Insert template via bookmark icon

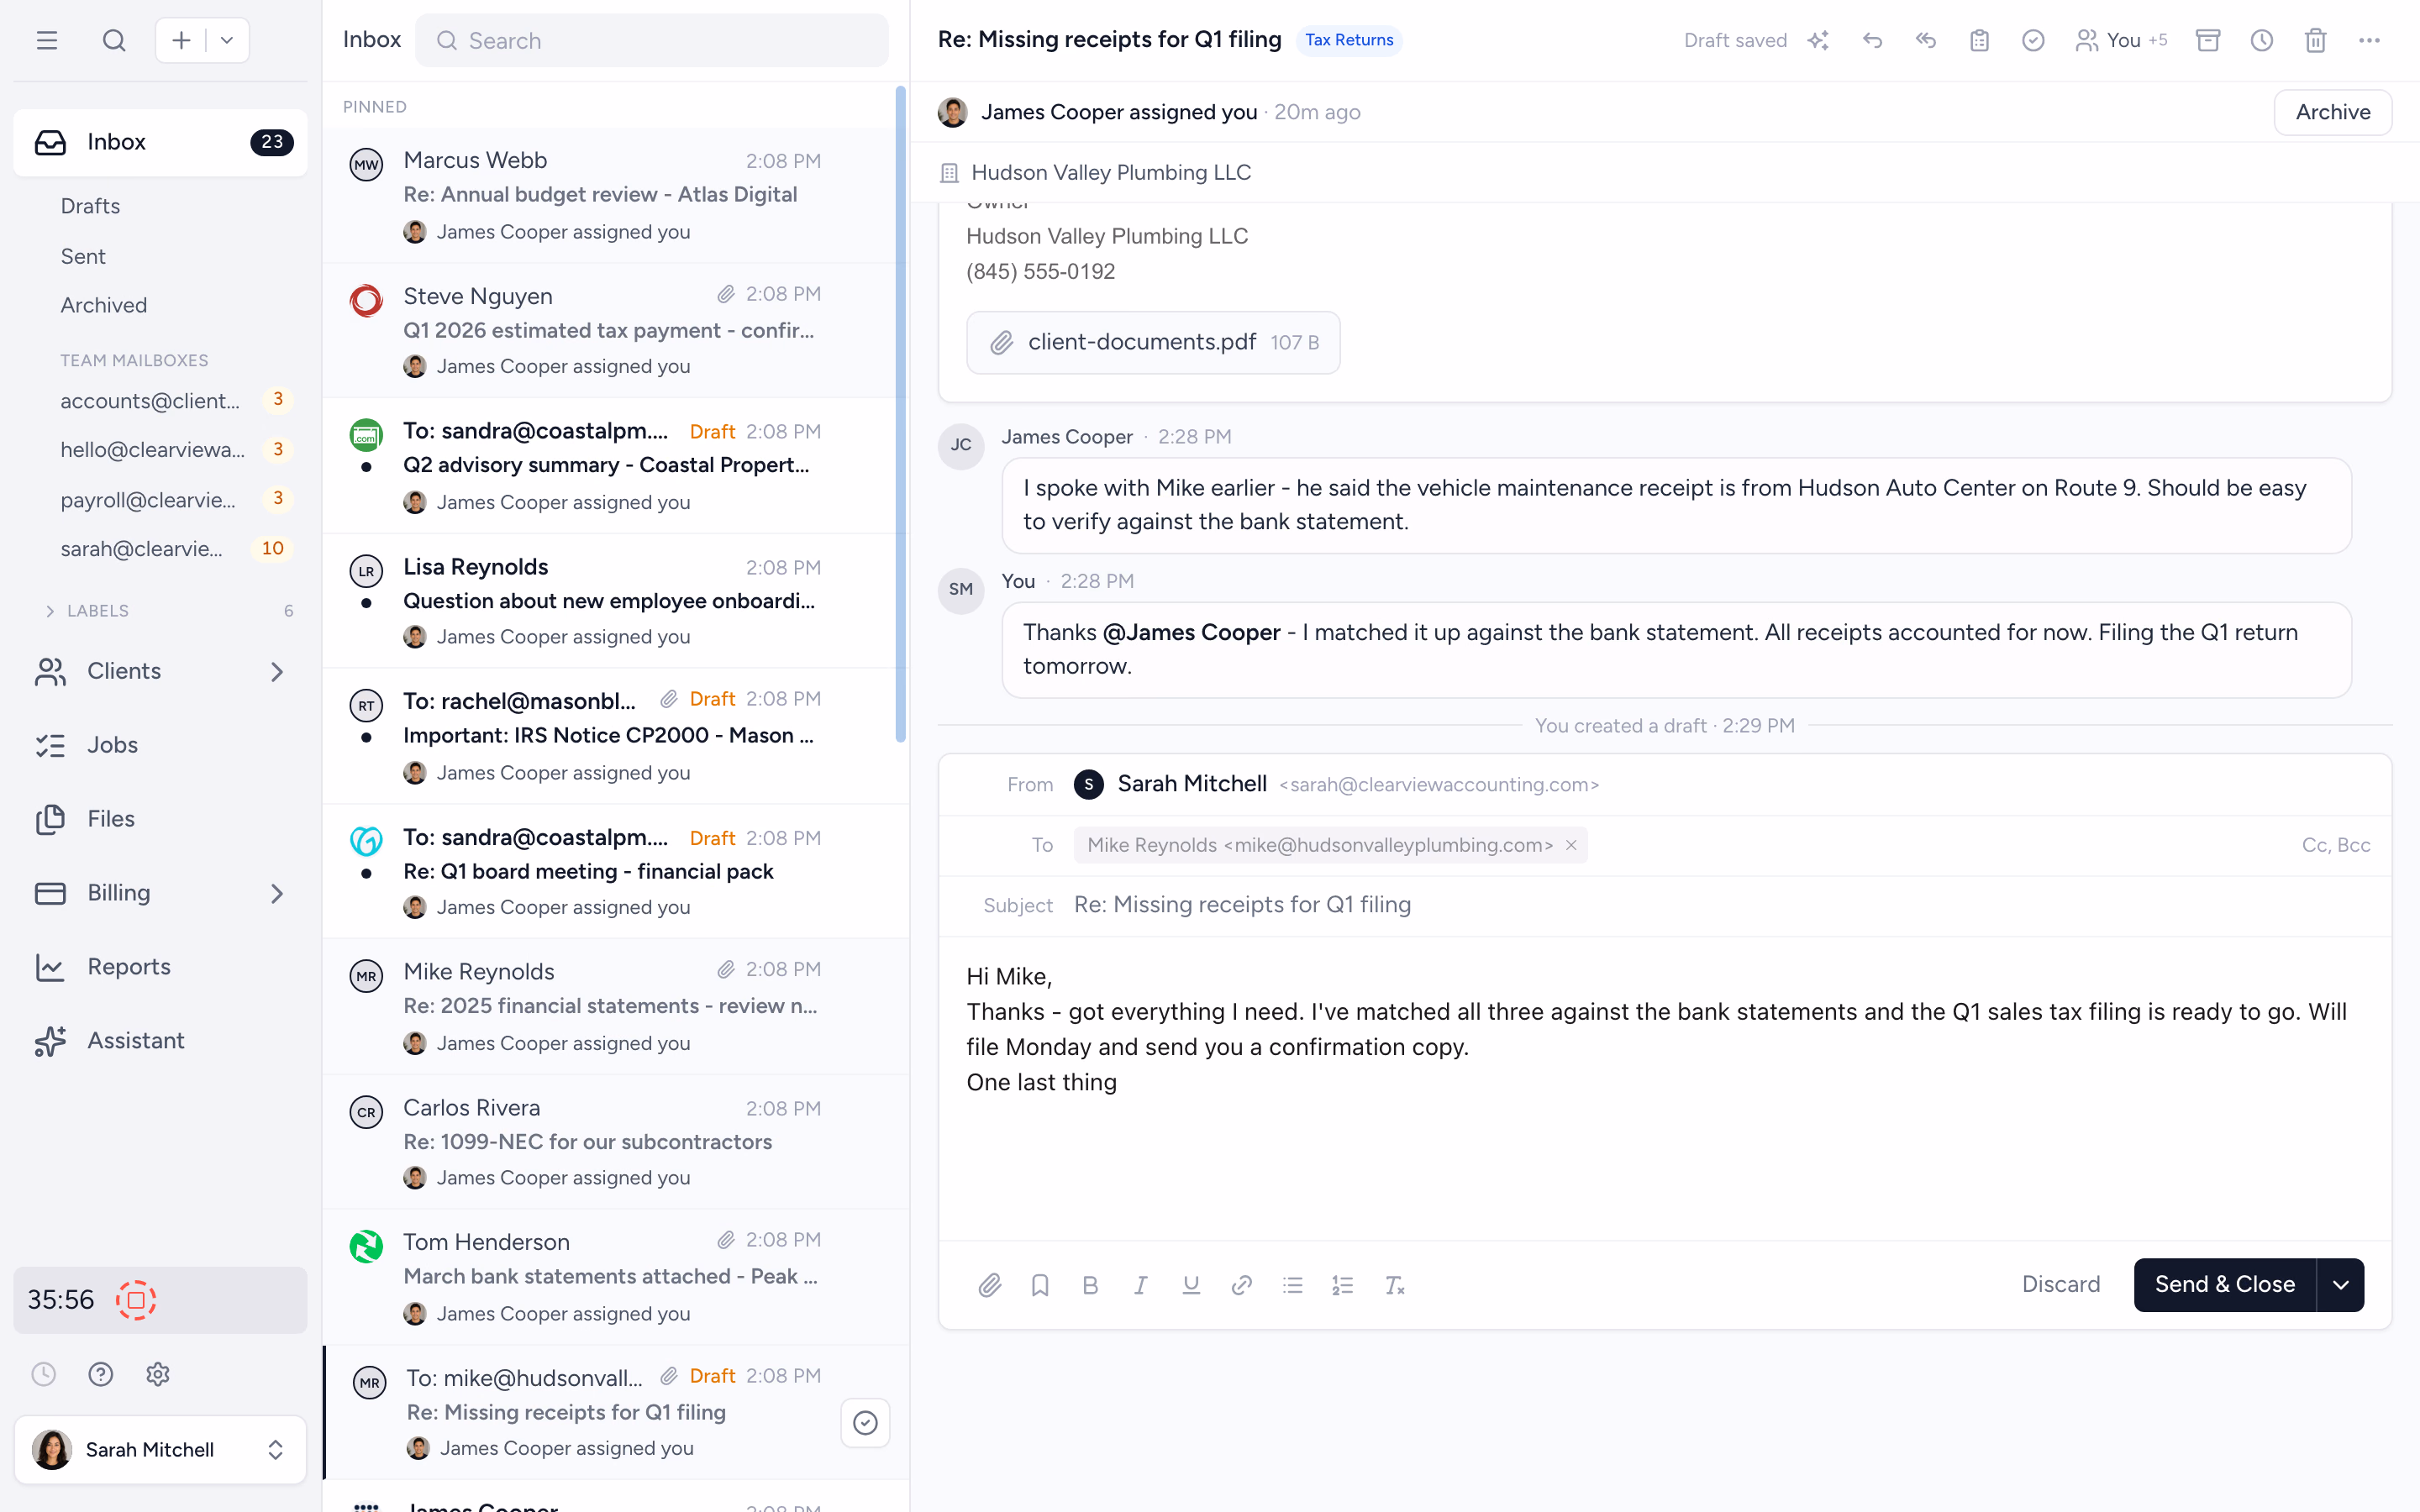pos(1040,1285)
